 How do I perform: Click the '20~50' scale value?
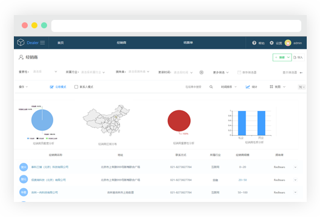(243, 180)
